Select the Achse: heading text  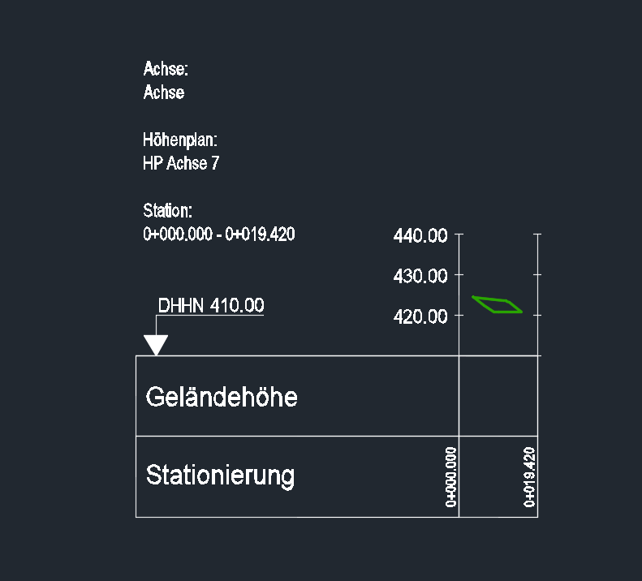pyautogui.click(x=166, y=69)
